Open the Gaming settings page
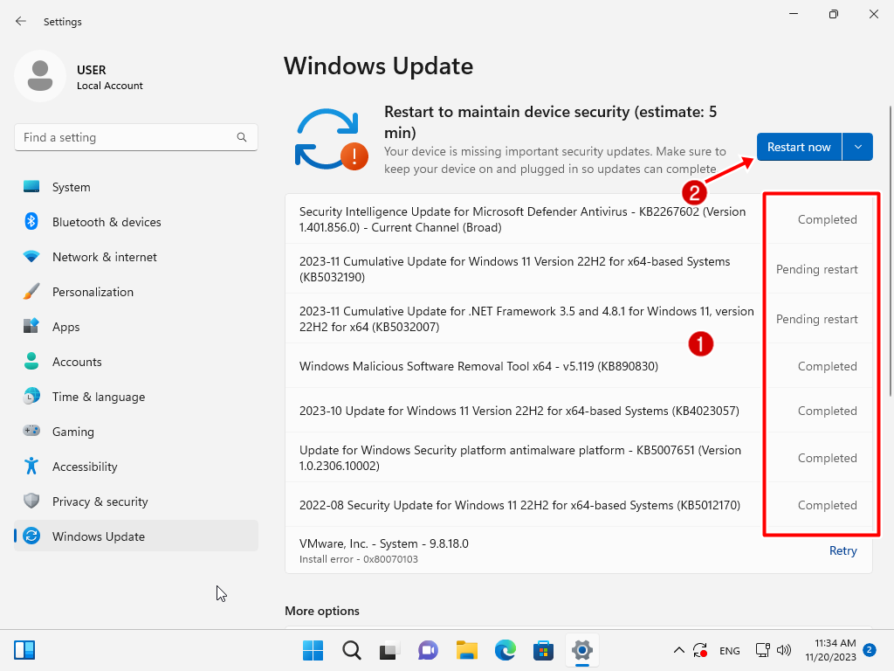894x671 pixels. pyautogui.click(x=72, y=432)
